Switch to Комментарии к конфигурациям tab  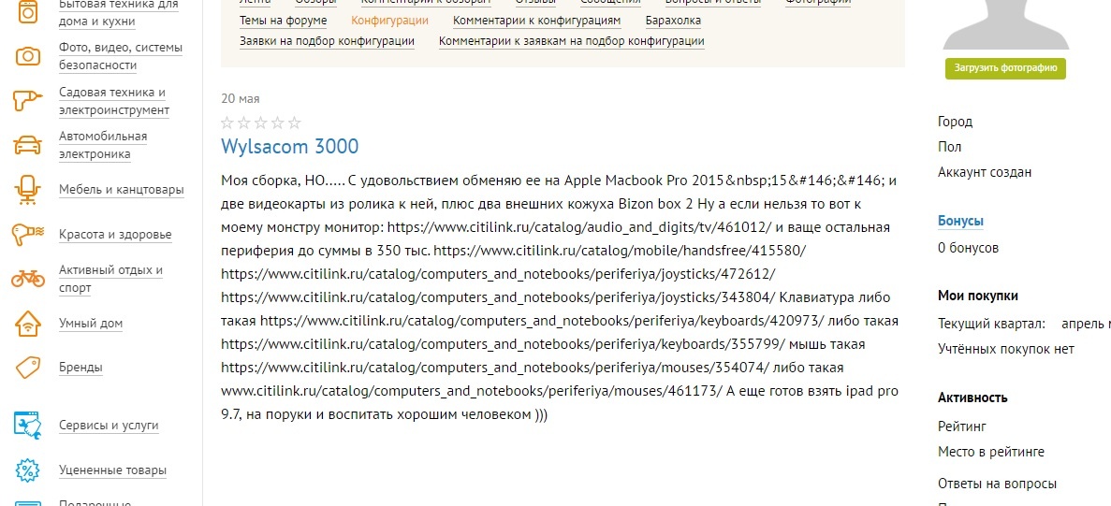537,21
